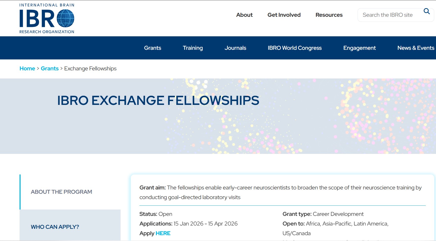436x241 pixels.
Task: Open the Engagement menu
Action: [359, 48]
